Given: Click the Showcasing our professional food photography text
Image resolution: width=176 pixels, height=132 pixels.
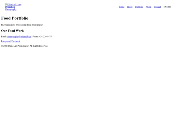Looking at the screenshot, I should click(x=22, y=25).
